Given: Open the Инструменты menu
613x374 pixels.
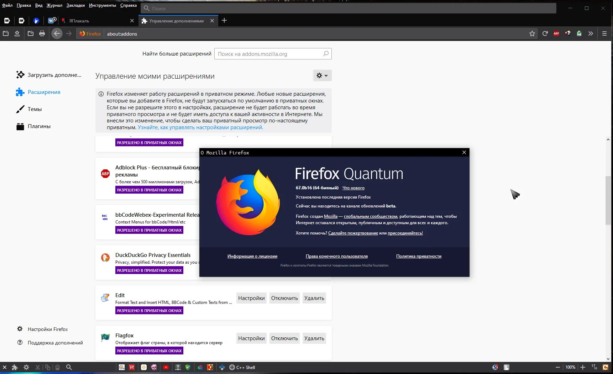Looking at the screenshot, I should (x=103, y=5).
